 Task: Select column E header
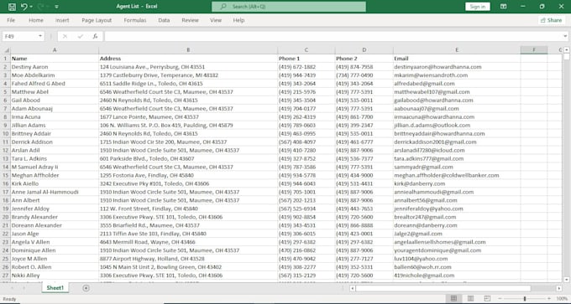tap(457, 50)
